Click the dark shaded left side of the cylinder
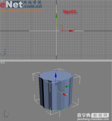 (x=41, y=92)
